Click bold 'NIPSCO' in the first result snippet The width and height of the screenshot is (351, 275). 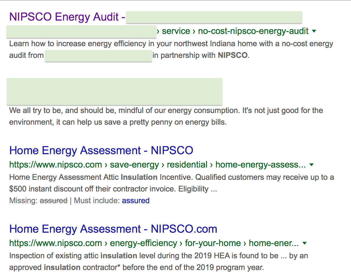pos(233,55)
